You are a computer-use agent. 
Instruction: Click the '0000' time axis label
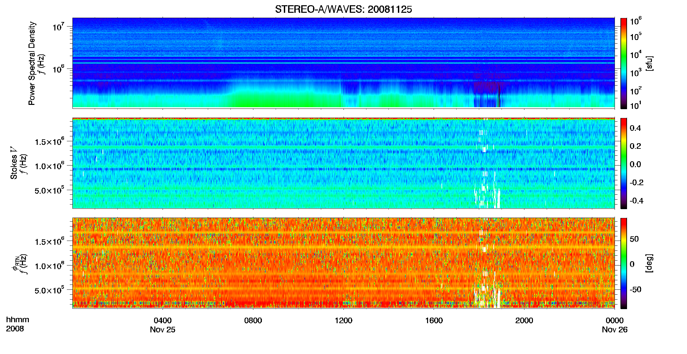(x=615, y=320)
